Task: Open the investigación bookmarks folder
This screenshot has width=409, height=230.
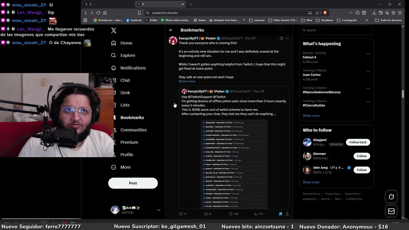Action: [x=347, y=20]
